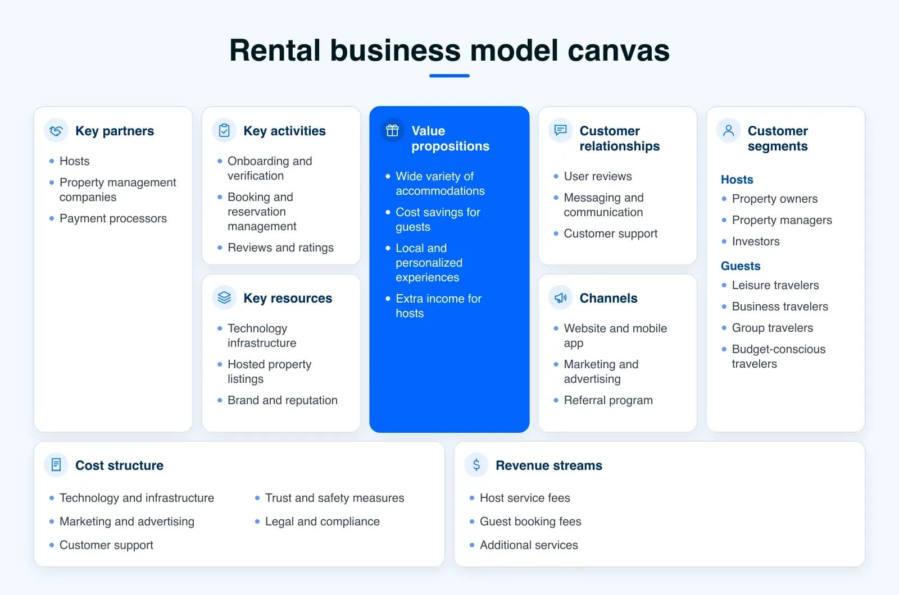Click Host service fees item

pyautogui.click(x=525, y=498)
